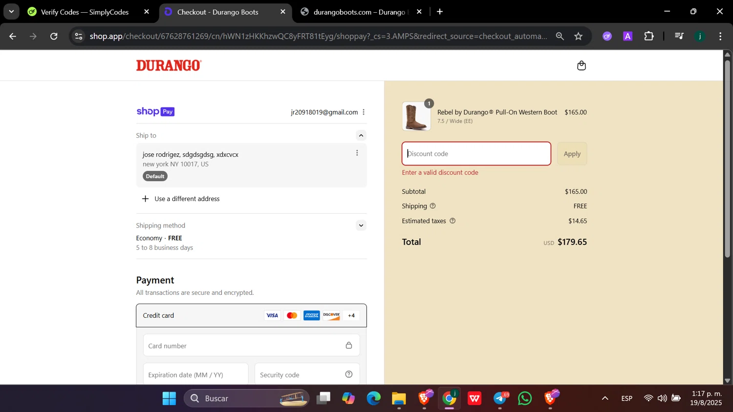Select the Credit card payment option
This screenshot has height=412, width=733.
pyautogui.click(x=251, y=315)
